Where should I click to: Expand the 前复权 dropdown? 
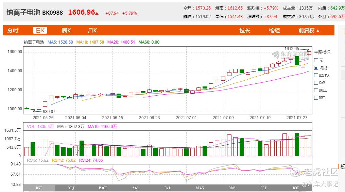[x=309, y=30]
